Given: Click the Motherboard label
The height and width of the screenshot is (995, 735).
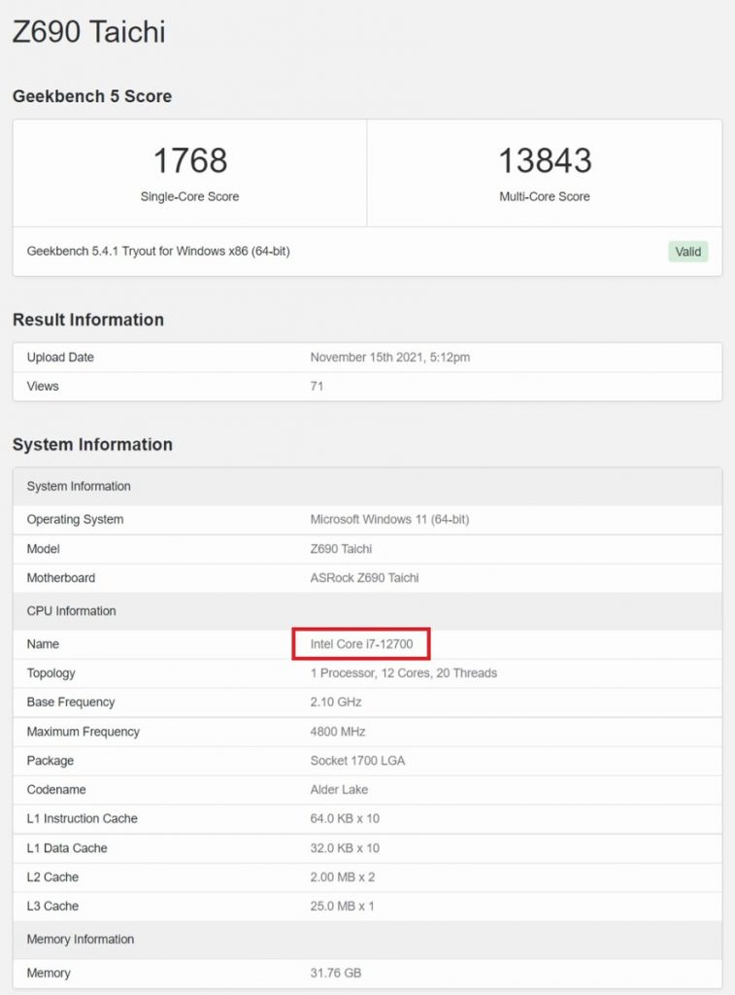Looking at the screenshot, I should pos(61,578).
